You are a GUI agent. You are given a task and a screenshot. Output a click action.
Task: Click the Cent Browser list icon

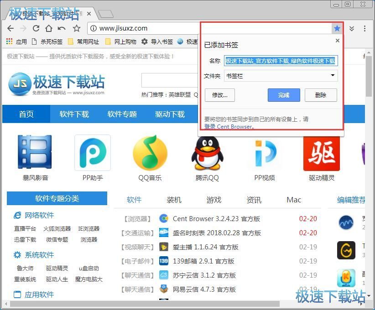[x=164, y=218]
